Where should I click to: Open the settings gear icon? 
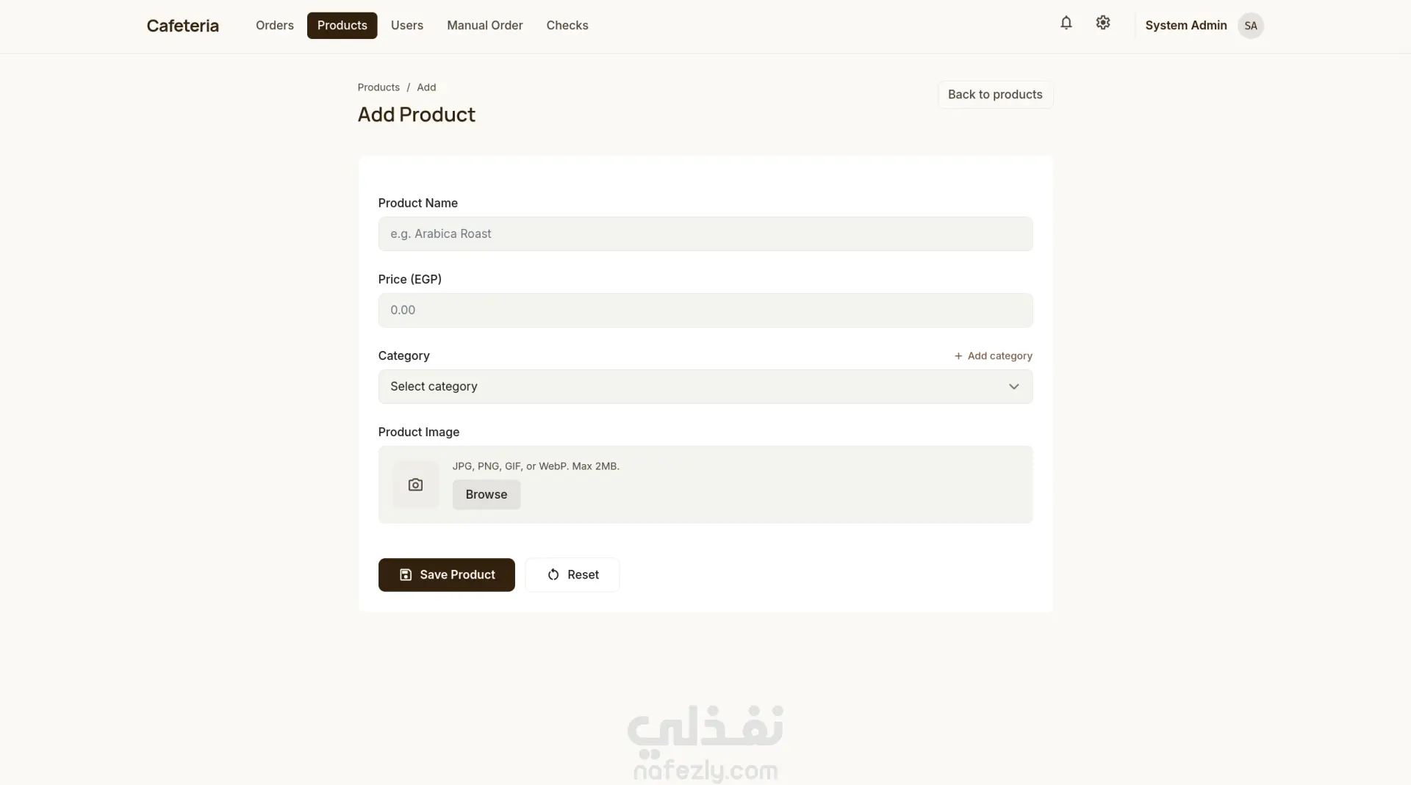[x=1102, y=23]
